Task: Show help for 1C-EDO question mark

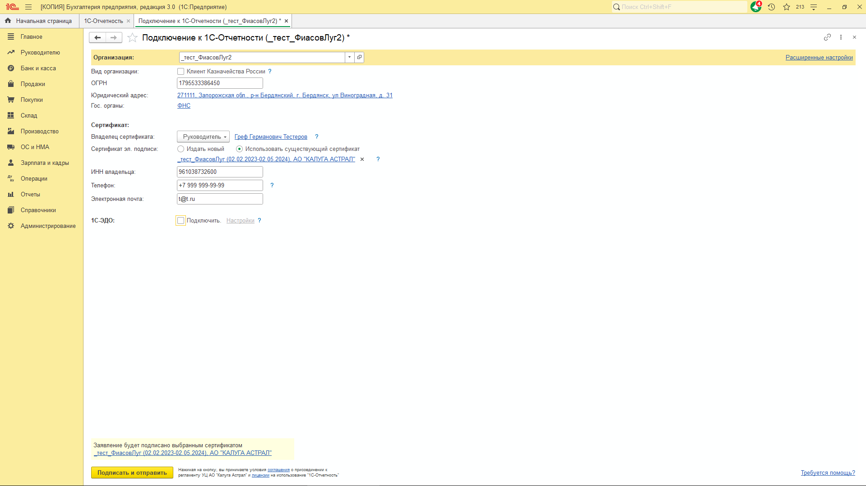Action: [259, 220]
